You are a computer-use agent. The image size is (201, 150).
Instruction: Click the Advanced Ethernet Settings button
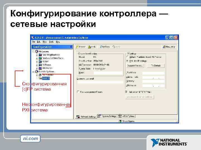(x=140, y=97)
